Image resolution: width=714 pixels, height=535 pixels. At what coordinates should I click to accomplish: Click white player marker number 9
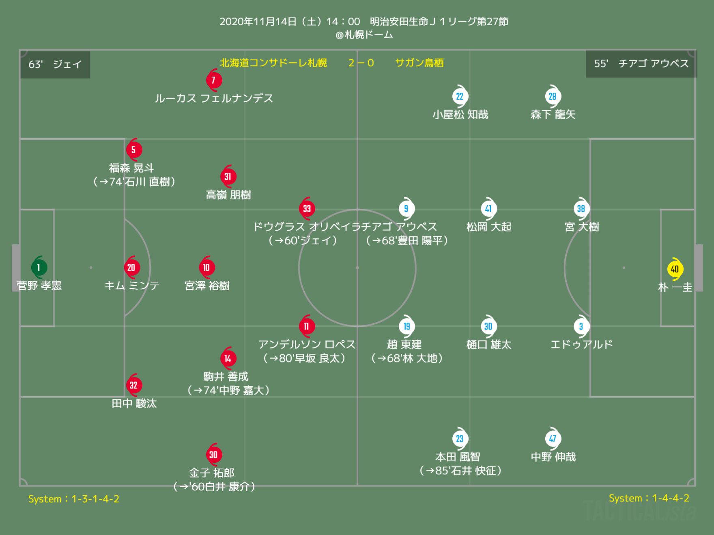tap(406, 208)
